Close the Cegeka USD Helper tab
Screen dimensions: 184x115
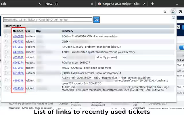(144, 4)
